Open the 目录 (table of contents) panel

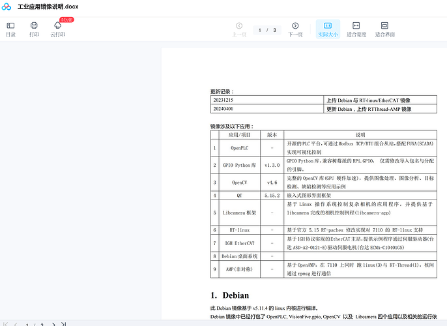[x=10, y=29]
